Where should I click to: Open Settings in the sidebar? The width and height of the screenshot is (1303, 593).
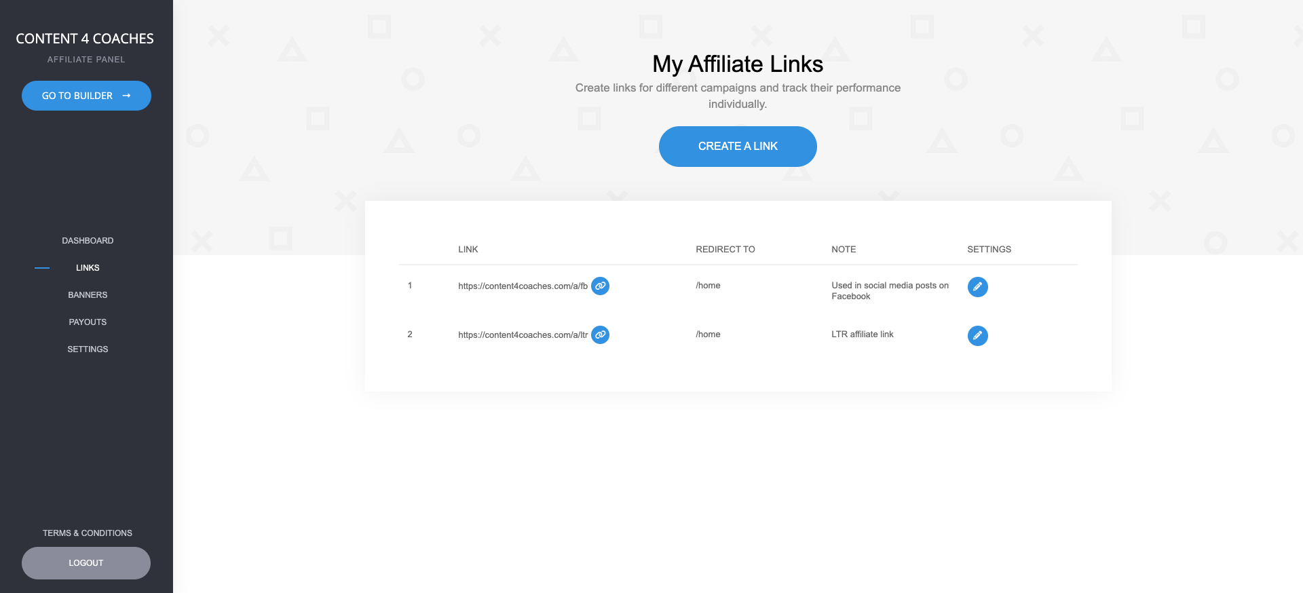[88, 349]
